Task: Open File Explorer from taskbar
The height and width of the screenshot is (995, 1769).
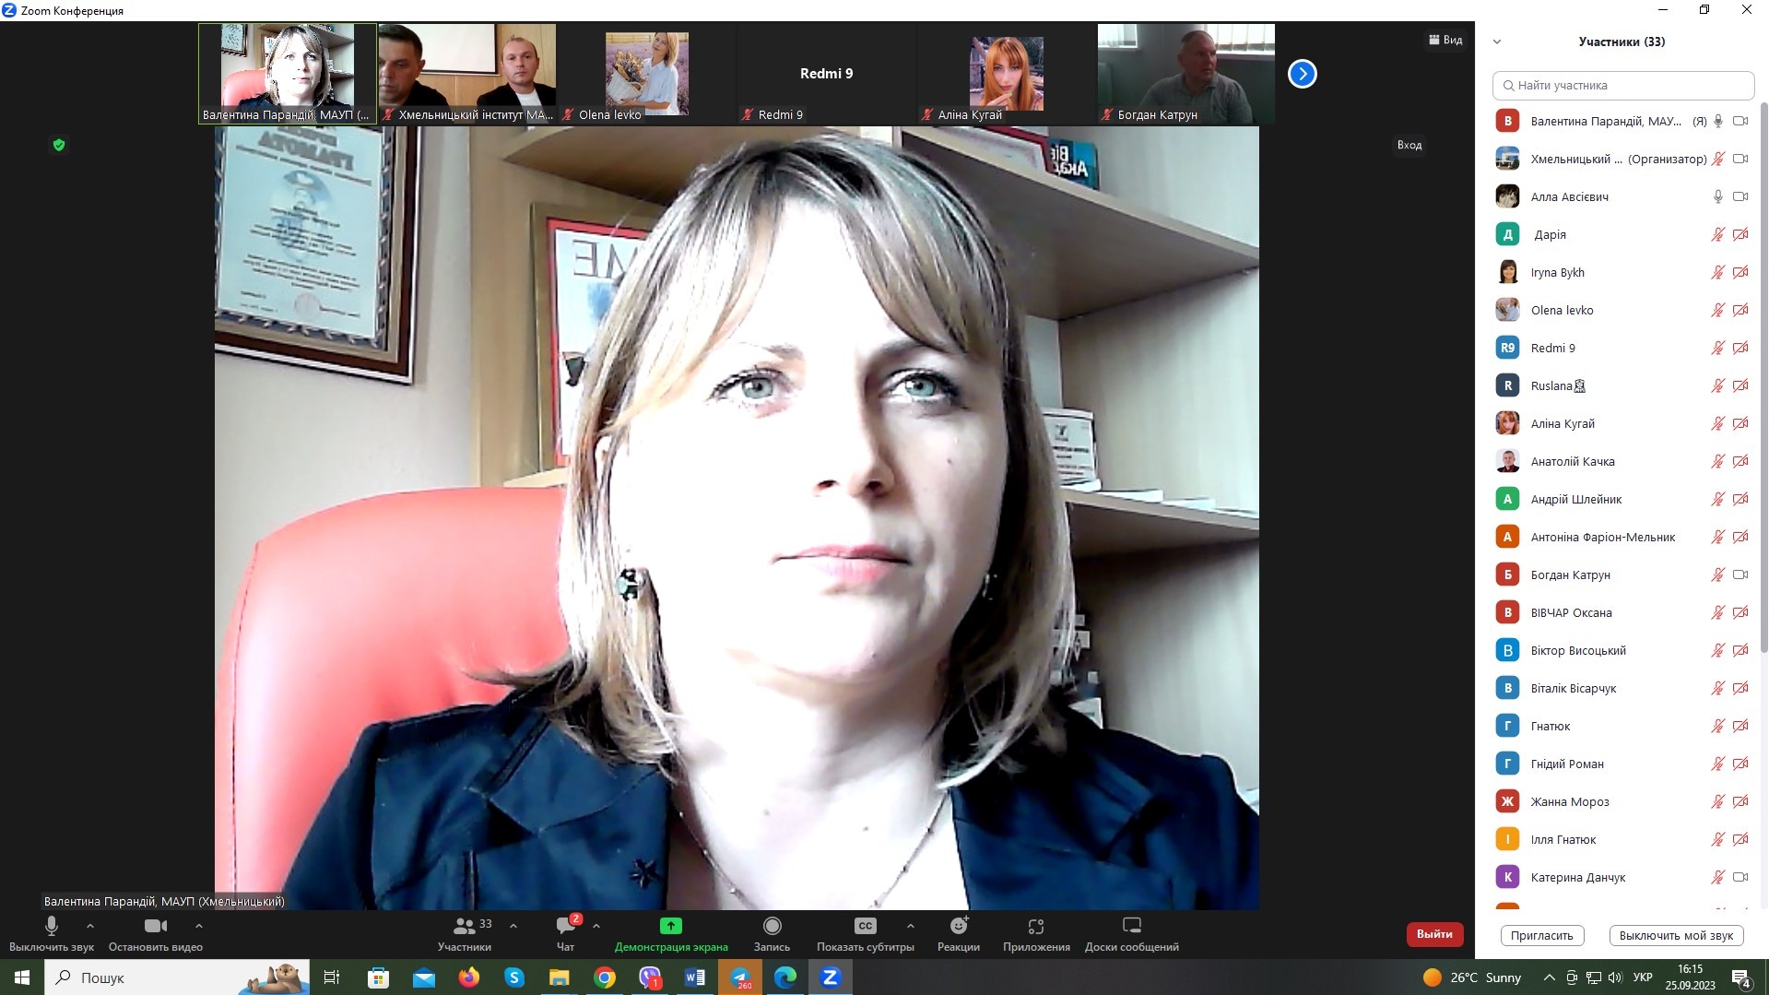Action: [x=560, y=977]
